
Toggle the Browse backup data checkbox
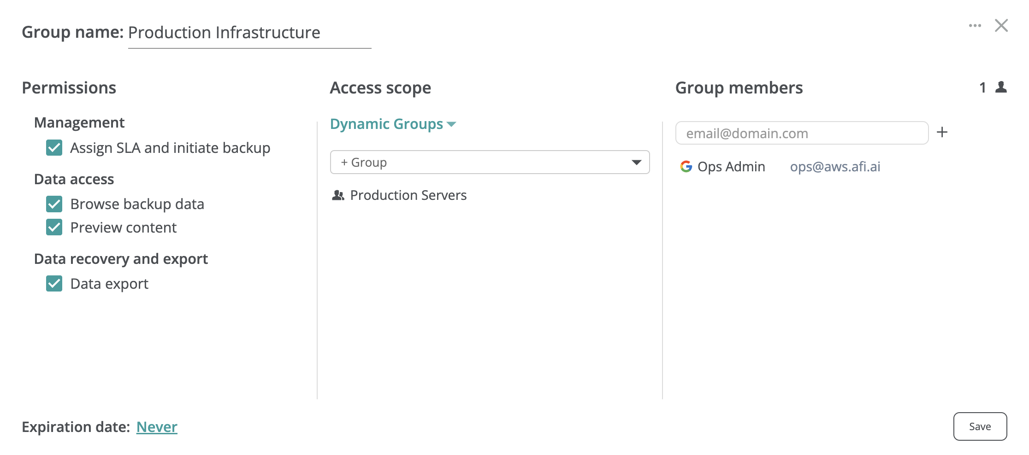54,204
